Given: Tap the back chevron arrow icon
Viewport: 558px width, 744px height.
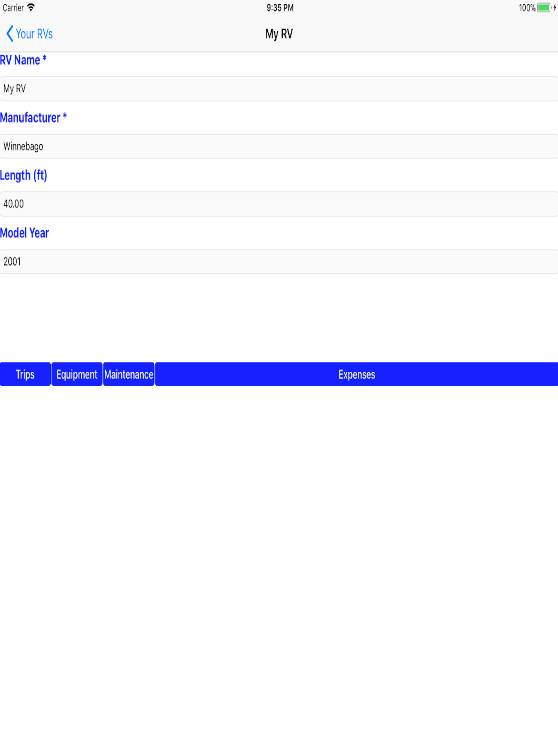Looking at the screenshot, I should pos(10,34).
